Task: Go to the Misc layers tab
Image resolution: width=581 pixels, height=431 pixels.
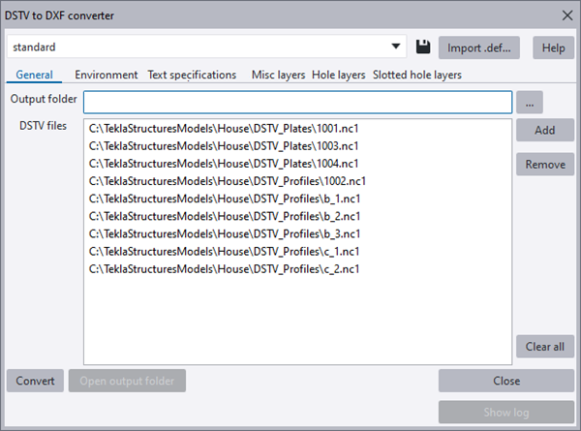Action: point(278,75)
